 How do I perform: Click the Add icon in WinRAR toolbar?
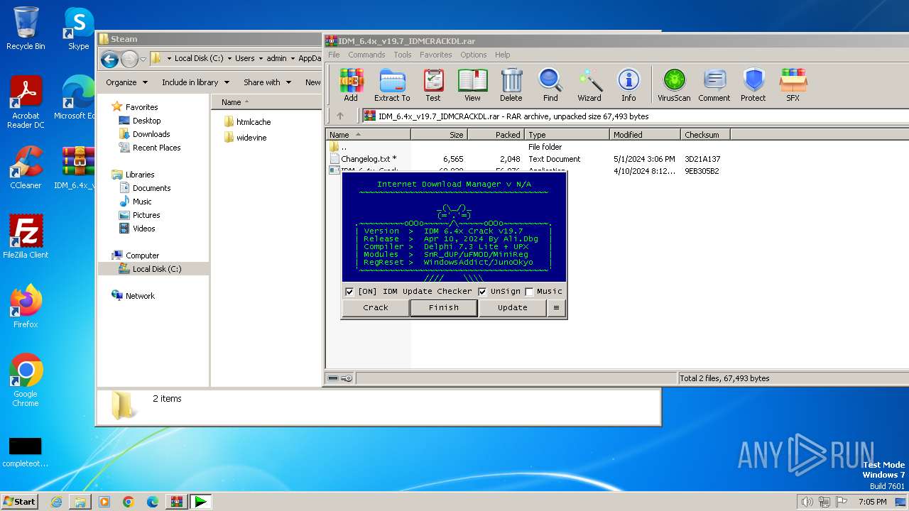[351, 85]
